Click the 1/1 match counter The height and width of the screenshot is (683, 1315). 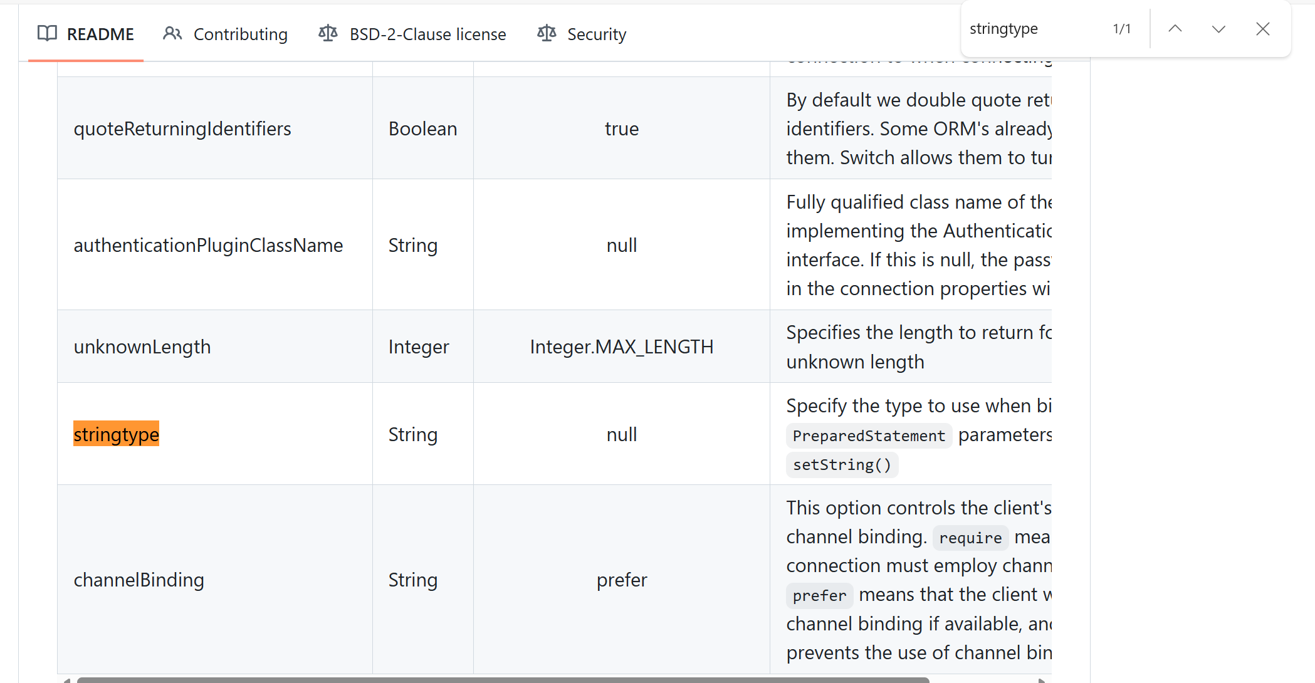coord(1122,29)
